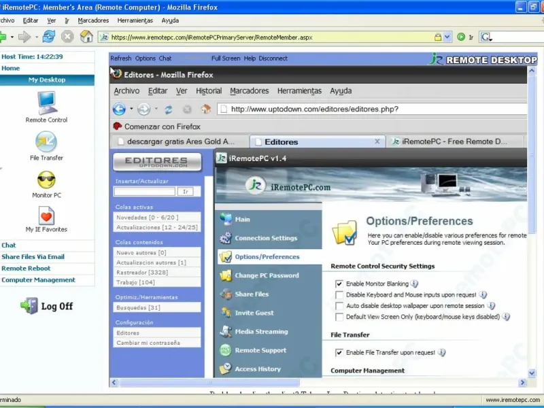Uncheck Enable File Transfer upon request
Viewport: 544px width, 408px height.
339,352
